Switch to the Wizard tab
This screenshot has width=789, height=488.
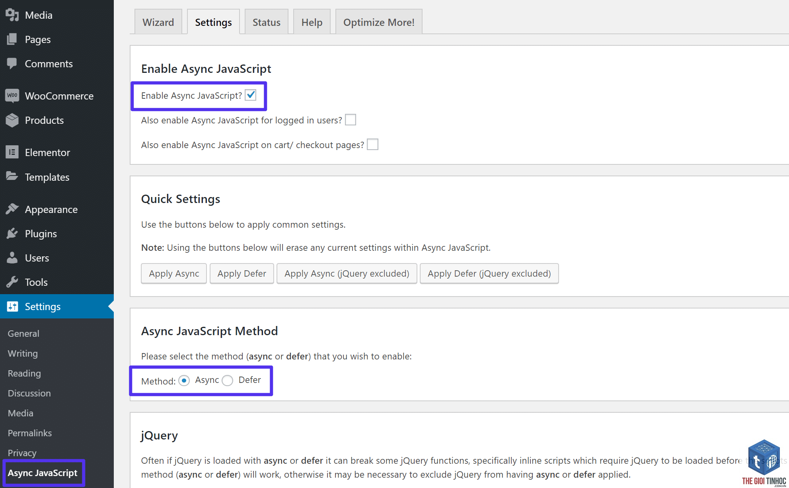pyautogui.click(x=158, y=22)
